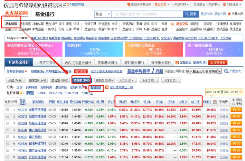Click the 混合债基 category link
Viewport: 245px width, 161px height.
click(x=61, y=87)
